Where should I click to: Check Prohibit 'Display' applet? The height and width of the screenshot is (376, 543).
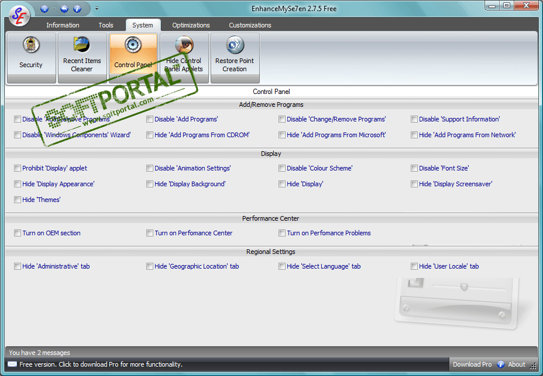pos(18,168)
